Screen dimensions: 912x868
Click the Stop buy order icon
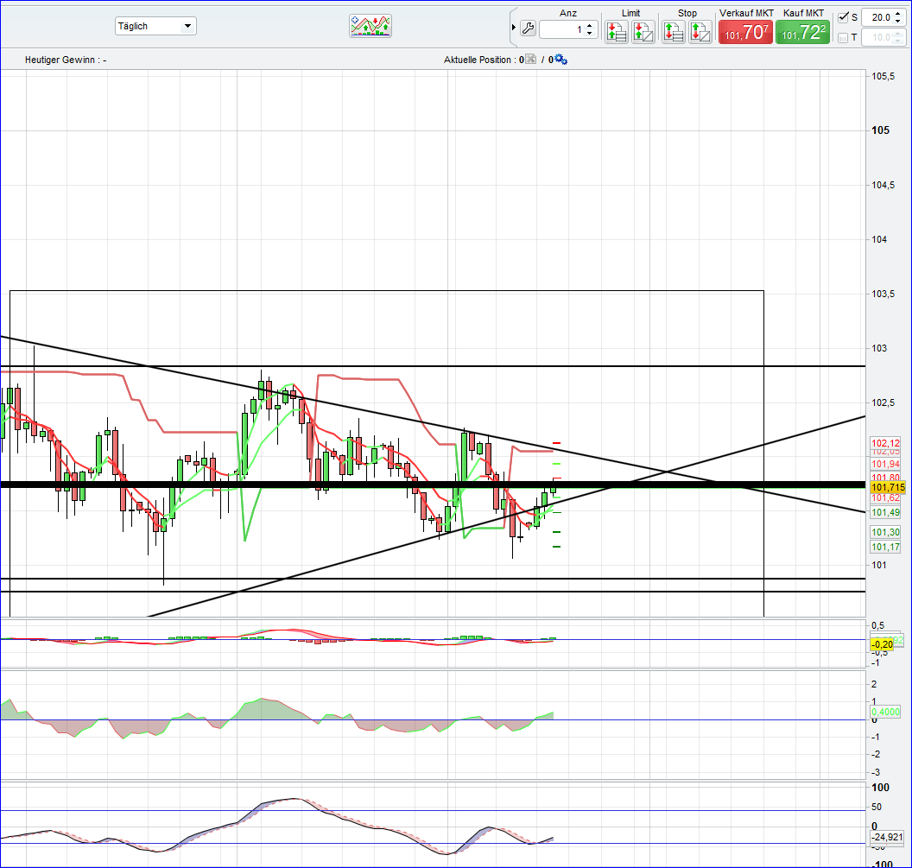pyautogui.click(x=674, y=31)
